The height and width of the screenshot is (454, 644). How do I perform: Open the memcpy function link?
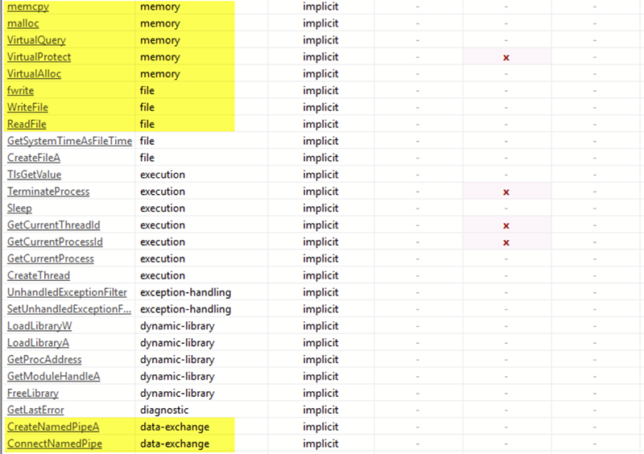(x=28, y=6)
